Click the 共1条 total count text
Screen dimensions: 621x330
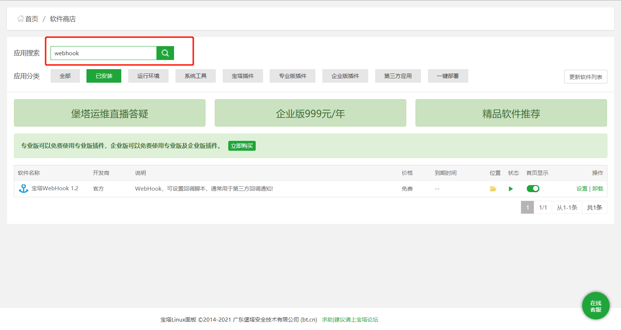(x=594, y=207)
